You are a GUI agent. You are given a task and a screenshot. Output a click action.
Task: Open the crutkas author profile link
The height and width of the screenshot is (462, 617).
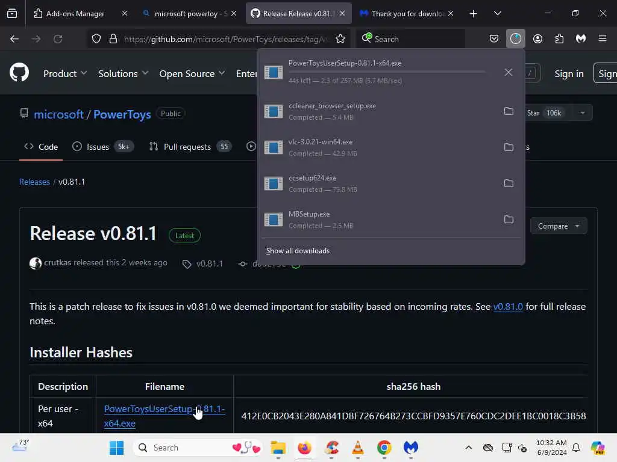coord(57,262)
